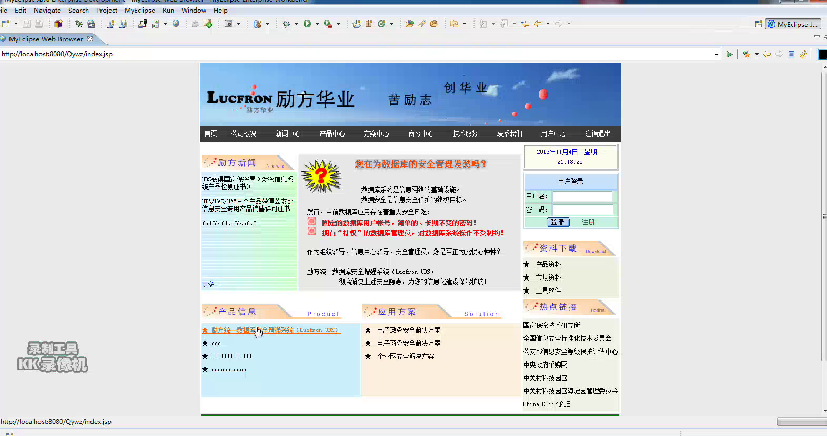Screen dimensions: 827x436
Task: Click the vertical page scrollbar
Action: 824,215
